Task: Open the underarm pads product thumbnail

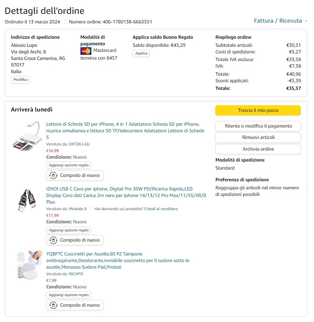Action: tap(29, 265)
